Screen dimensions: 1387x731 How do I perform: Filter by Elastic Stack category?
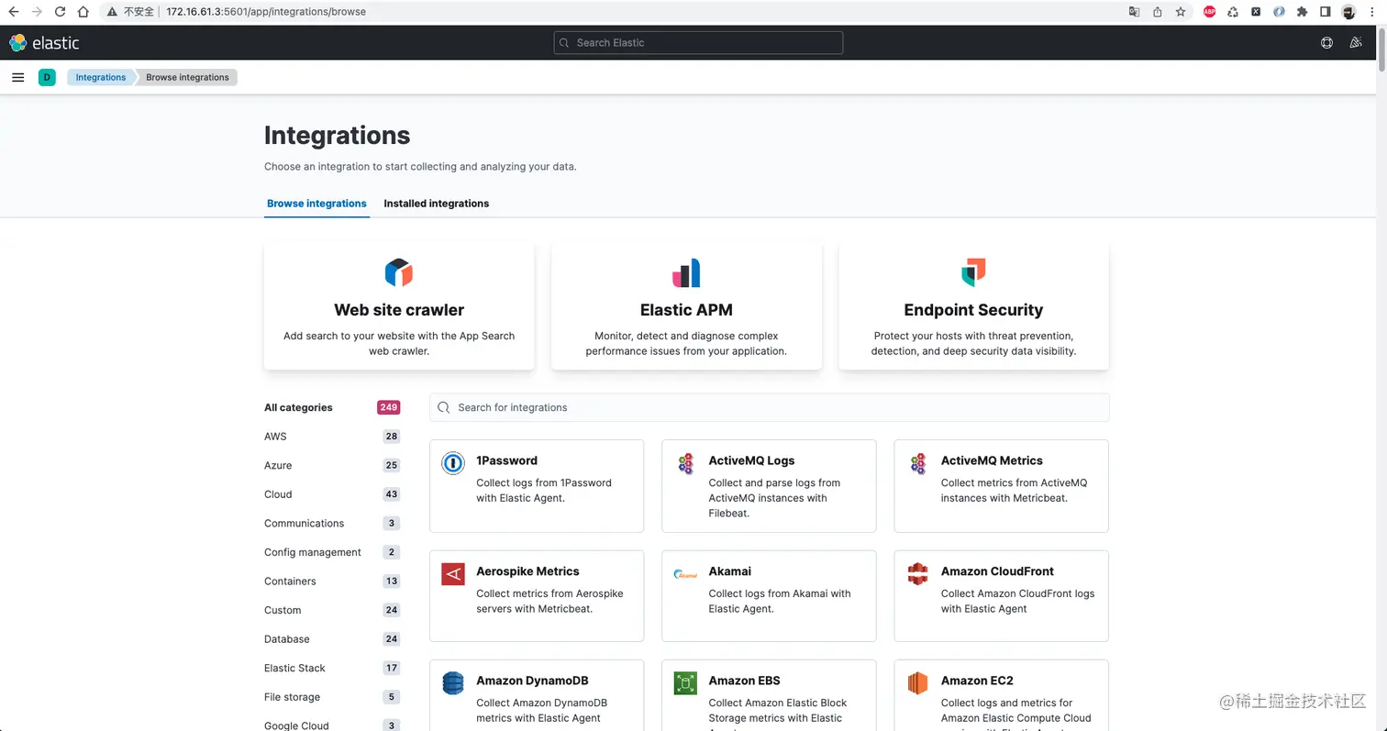(294, 668)
